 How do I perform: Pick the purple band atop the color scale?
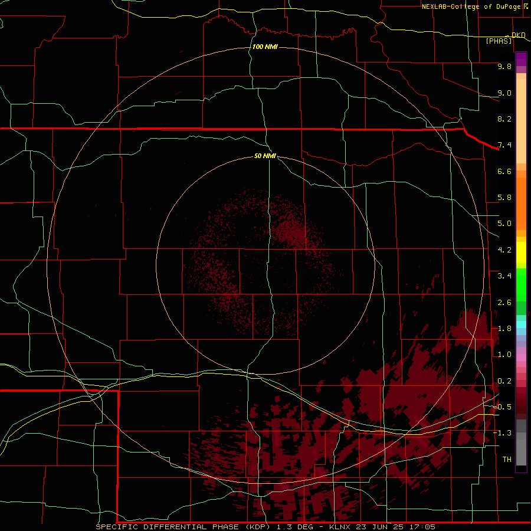pyautogui.click(x=521, y=59)
